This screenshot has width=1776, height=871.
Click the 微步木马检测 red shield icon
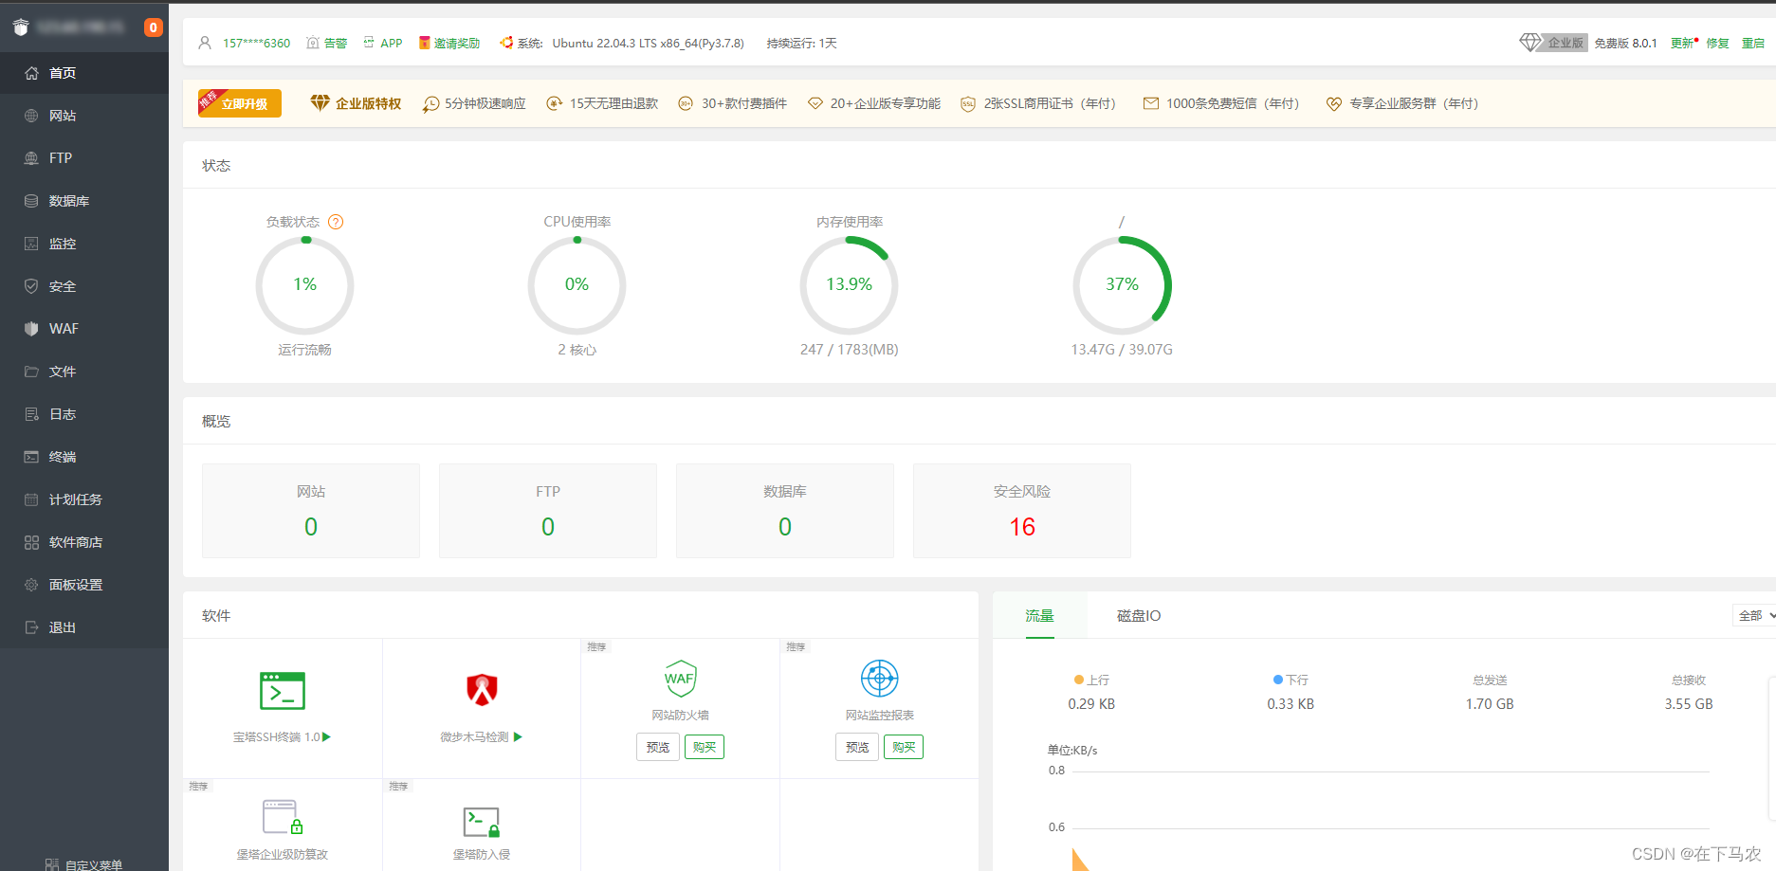point(482,689)
